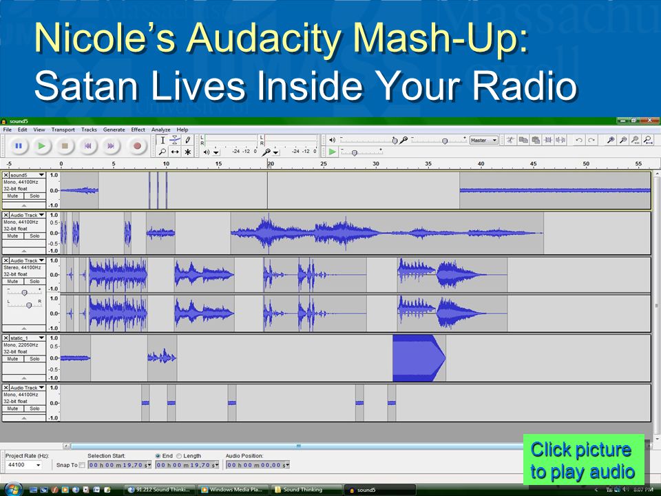The height and width of the screenshot is (496, 661).
Task: Click the Cut (scissors) toolbar icon
Action: [x=510, y=140]
